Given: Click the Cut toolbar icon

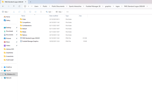Looking at the screenshot, I should pyautogui.click(x=14, y=12).
